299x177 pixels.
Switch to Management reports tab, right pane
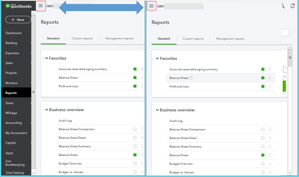[230, 39]
